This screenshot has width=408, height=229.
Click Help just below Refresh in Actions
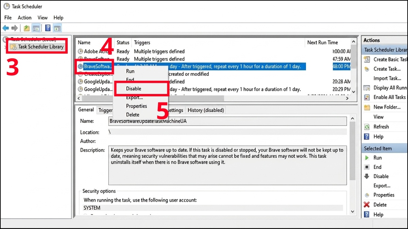[x=374, y=137]
